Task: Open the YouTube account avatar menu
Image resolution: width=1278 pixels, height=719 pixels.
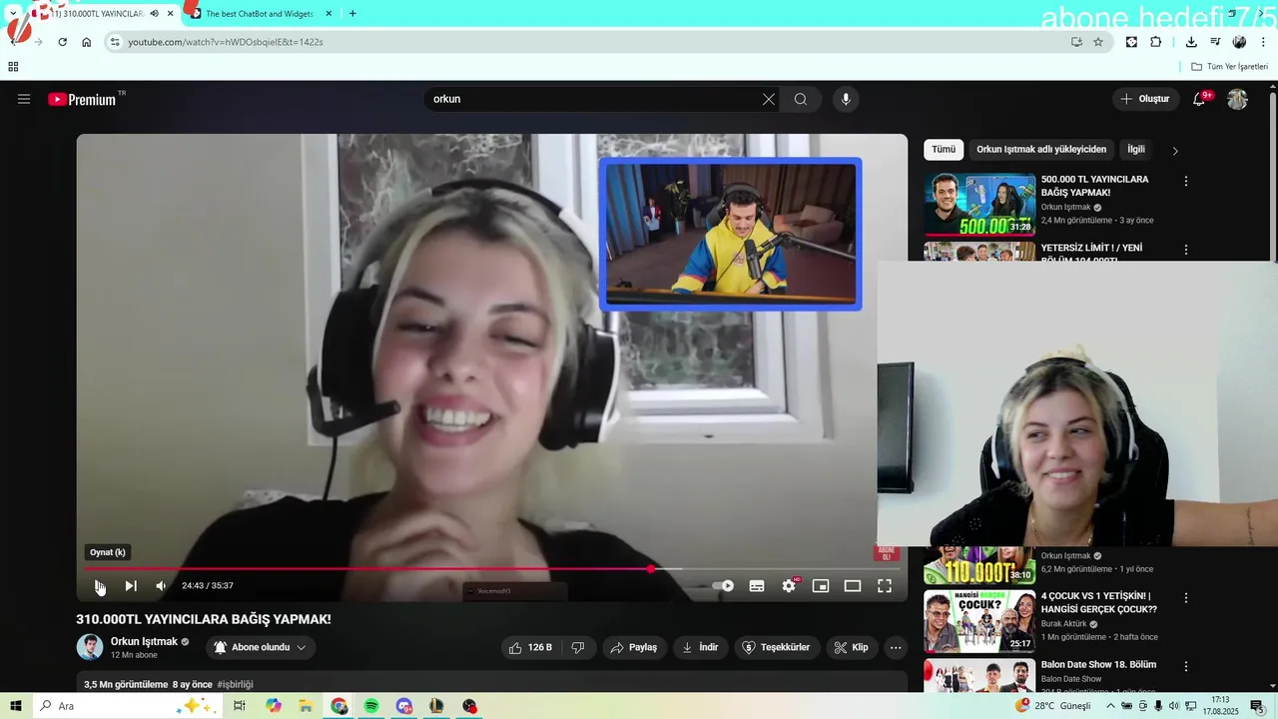Action: [1238, 99]
